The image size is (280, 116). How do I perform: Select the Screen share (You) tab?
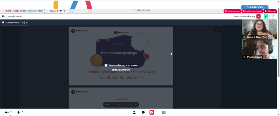pos(15,22)
